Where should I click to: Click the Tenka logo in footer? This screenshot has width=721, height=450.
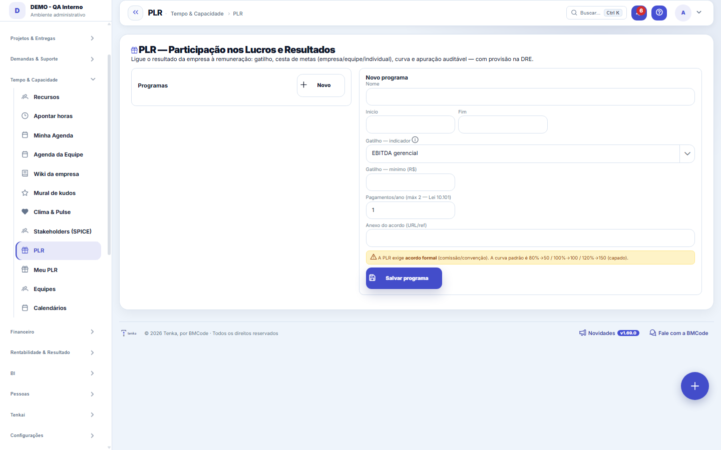129,333
